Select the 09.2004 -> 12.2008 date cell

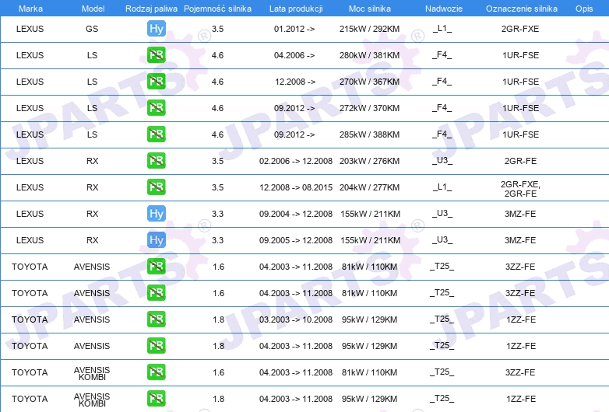(x=296, y=214)
